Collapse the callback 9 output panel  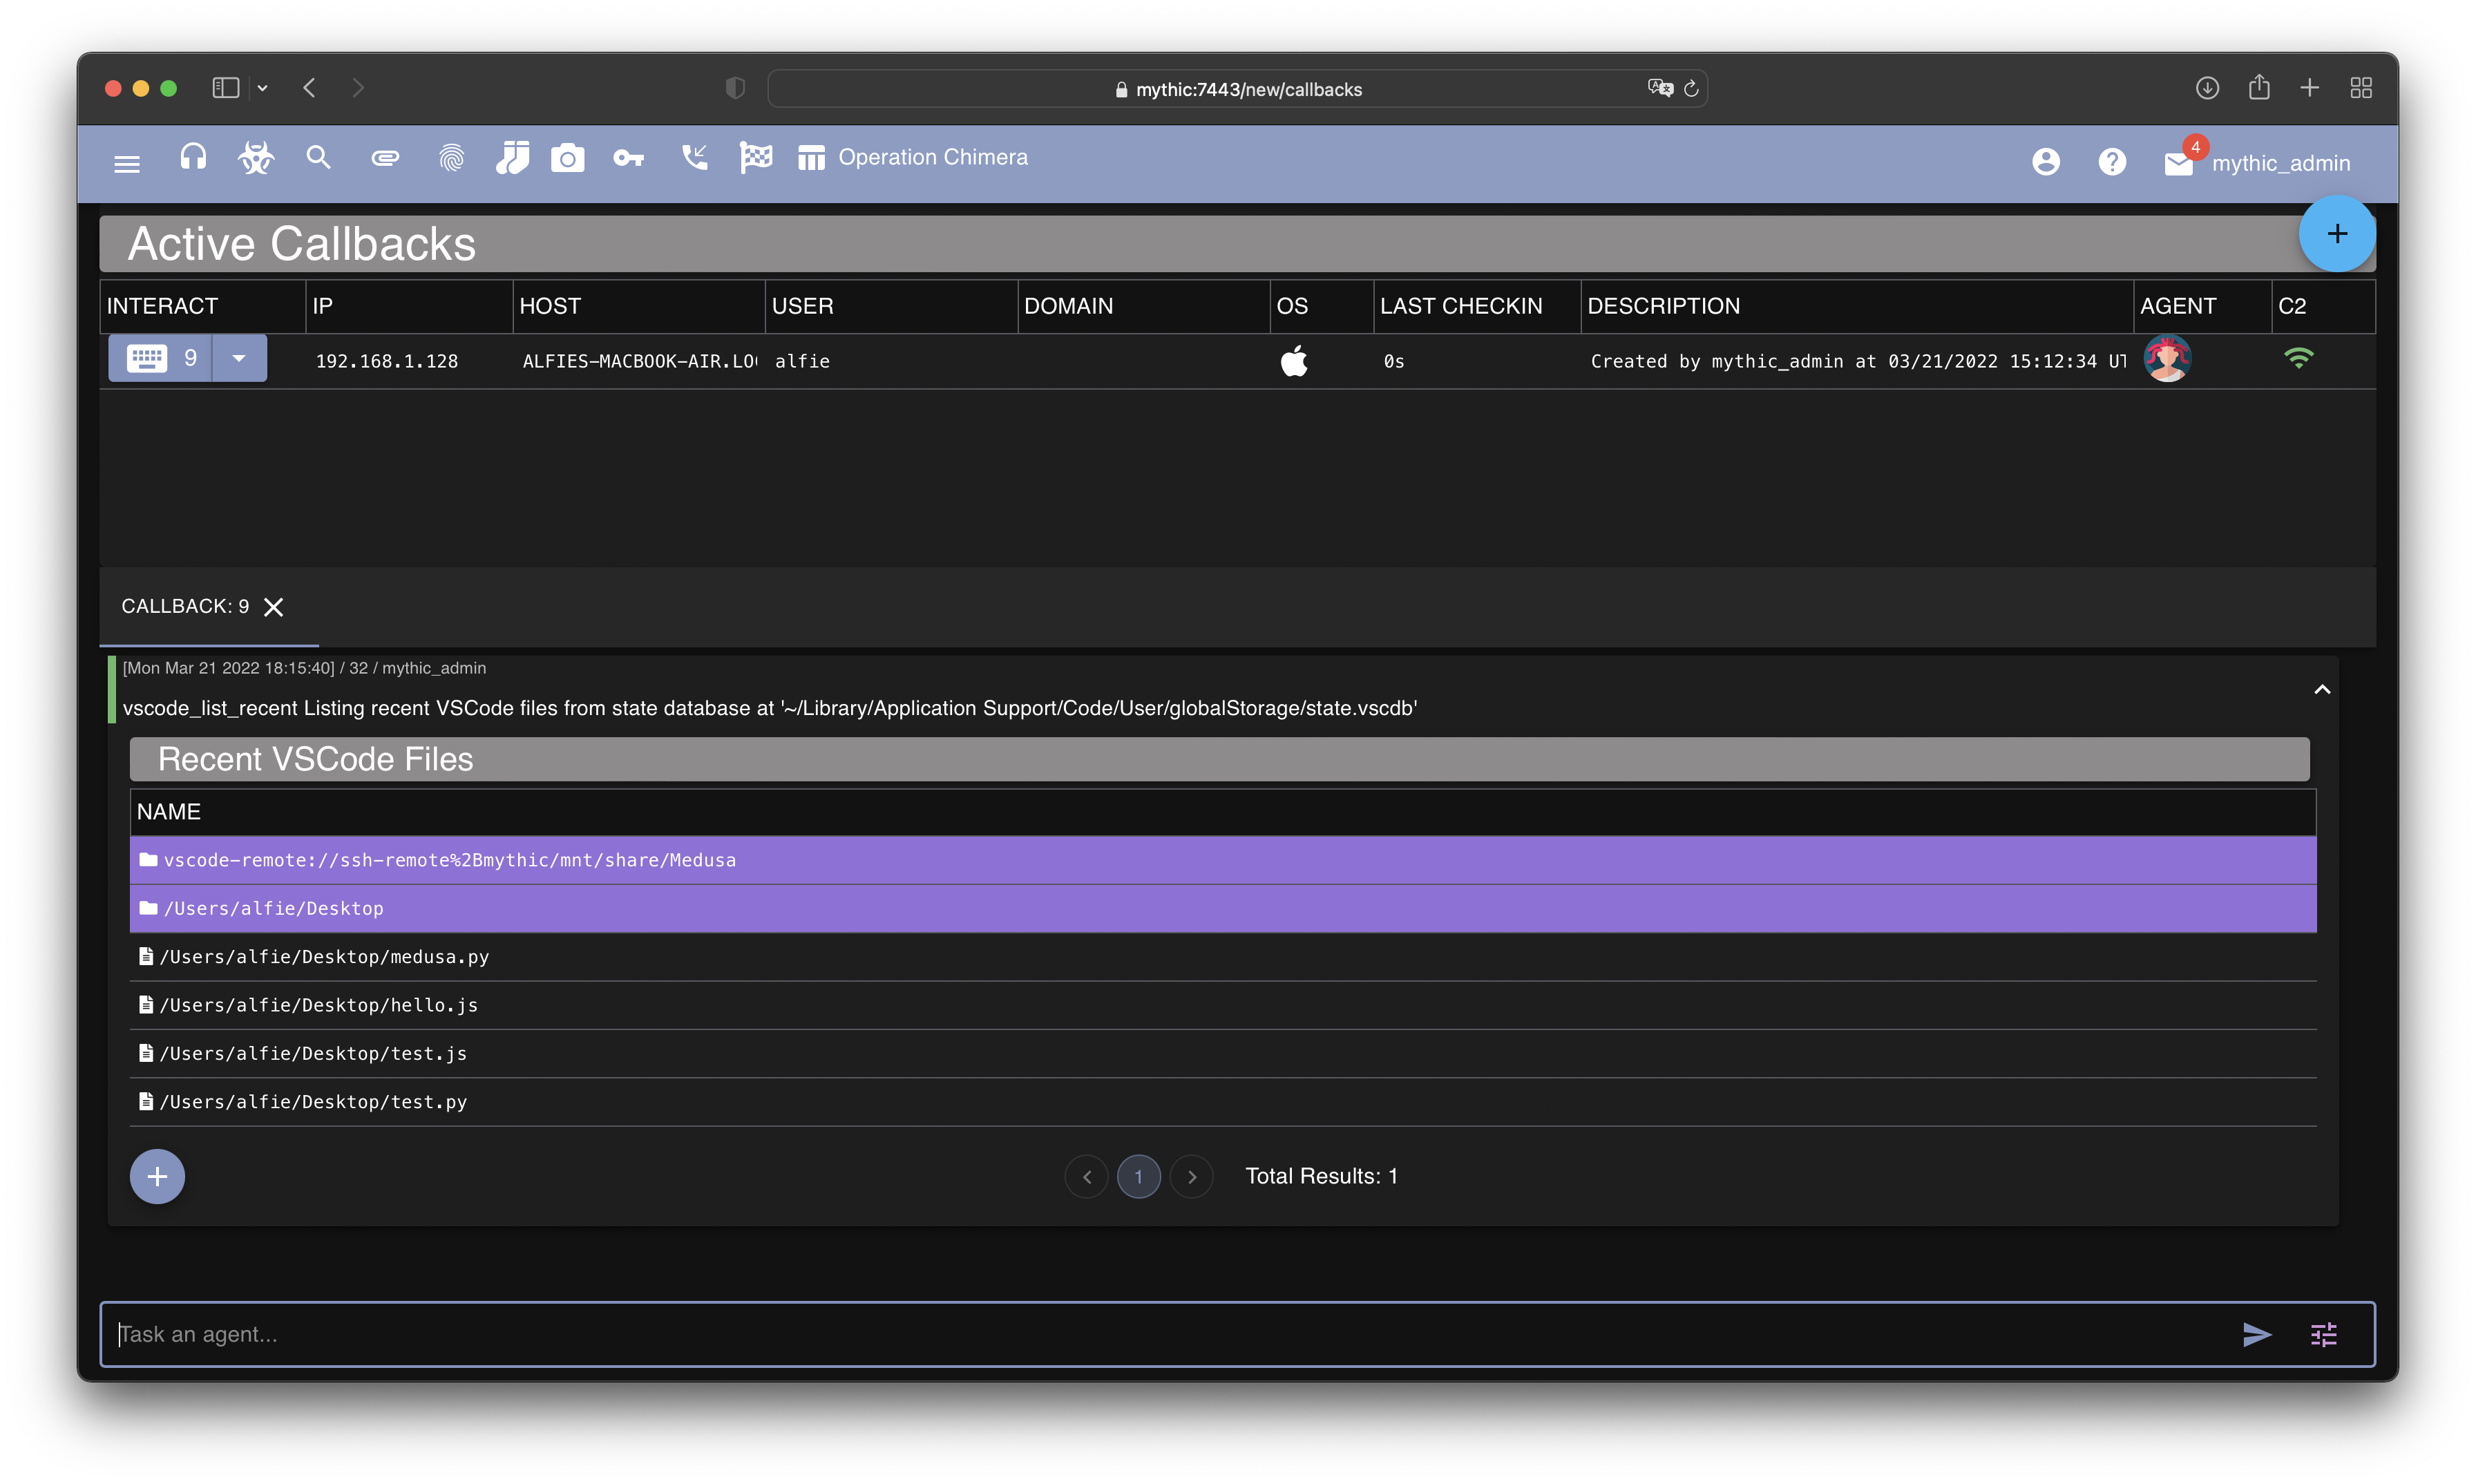2323,689
